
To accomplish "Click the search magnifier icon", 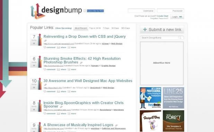I will coord(180,38).
